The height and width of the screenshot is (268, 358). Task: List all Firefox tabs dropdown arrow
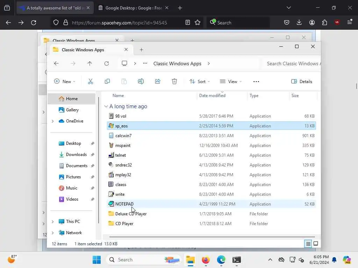pyautogui.click(x=288, y=8)
